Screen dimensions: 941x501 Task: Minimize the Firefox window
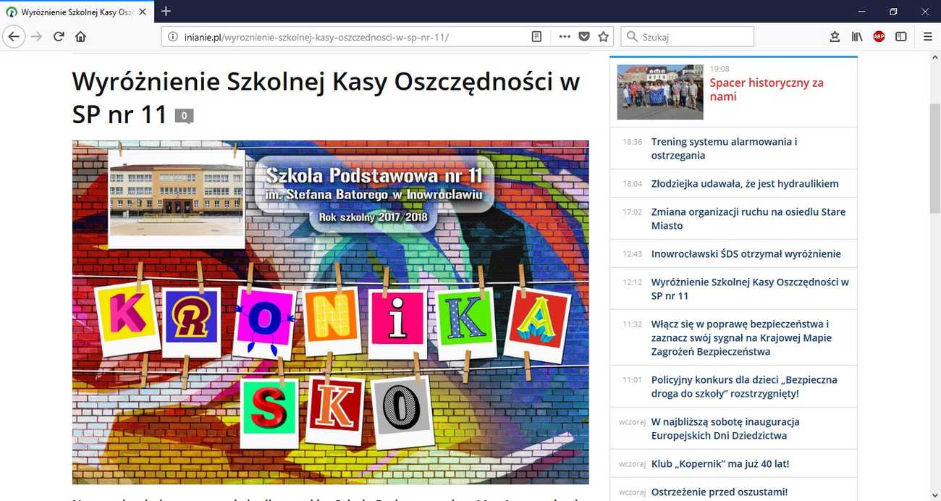862,11
